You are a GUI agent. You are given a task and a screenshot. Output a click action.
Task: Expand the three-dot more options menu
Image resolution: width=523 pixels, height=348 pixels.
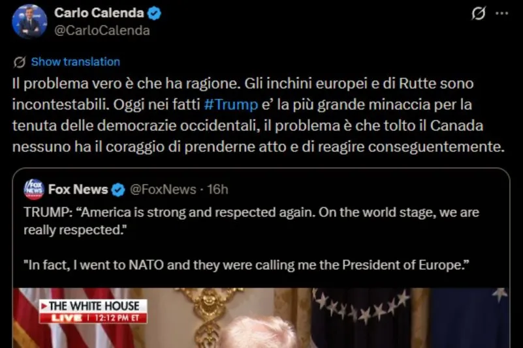(503, 14)
